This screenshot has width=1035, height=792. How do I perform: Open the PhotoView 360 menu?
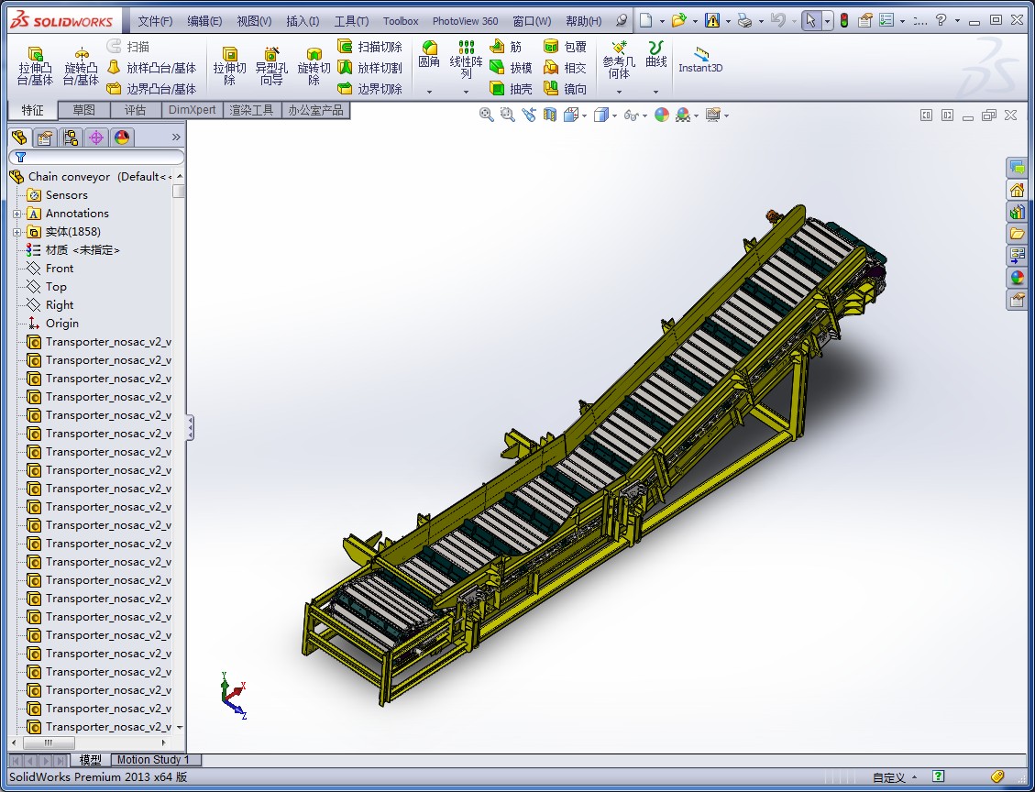(466, 21)
